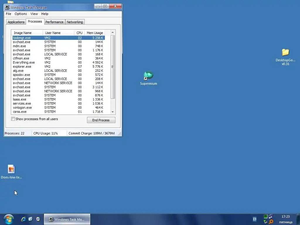Select the svchost.exe row using 1 176 K

pos(59,50)
